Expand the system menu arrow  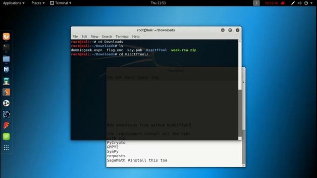click(312, 3)
